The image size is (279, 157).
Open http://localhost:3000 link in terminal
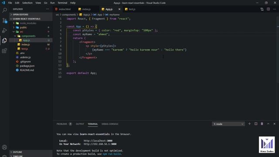tap(98, 140)
